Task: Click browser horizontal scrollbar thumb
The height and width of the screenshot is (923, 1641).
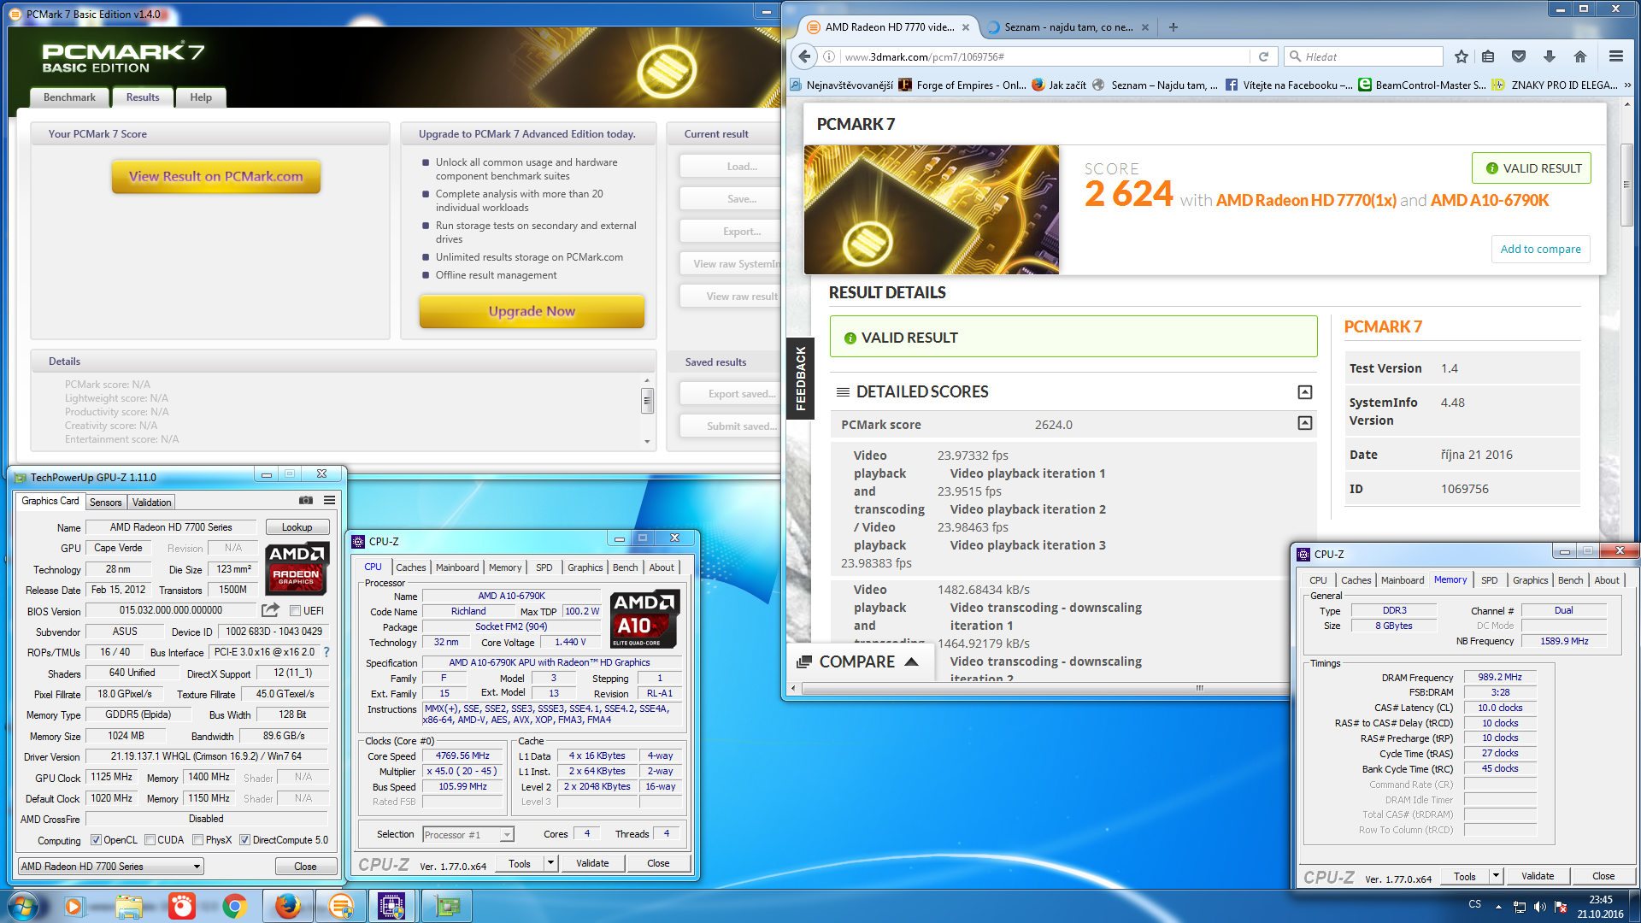Action: 1199,688
